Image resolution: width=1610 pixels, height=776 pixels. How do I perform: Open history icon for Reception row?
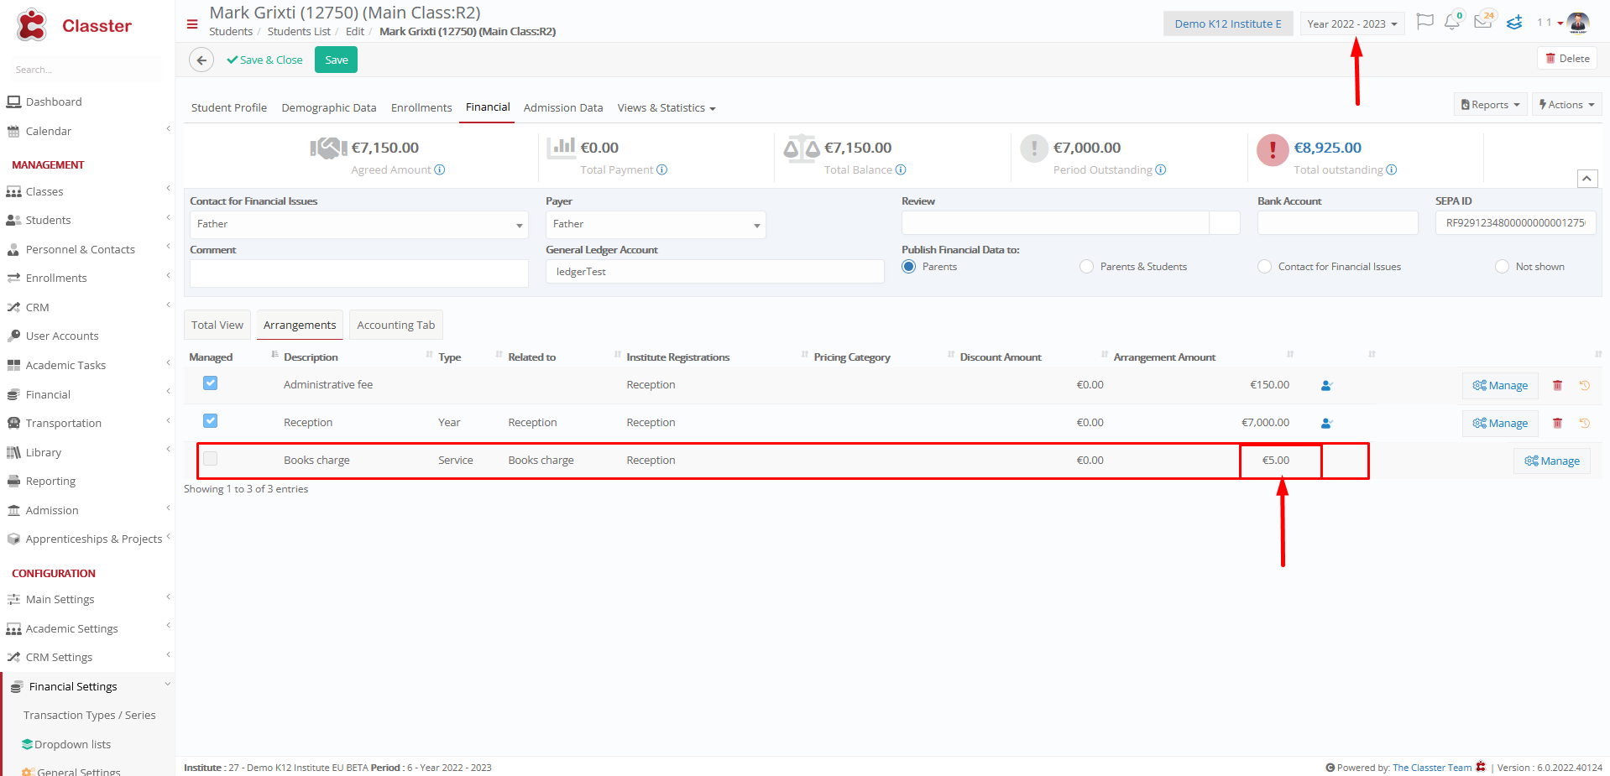click(x=1585, y=423)
